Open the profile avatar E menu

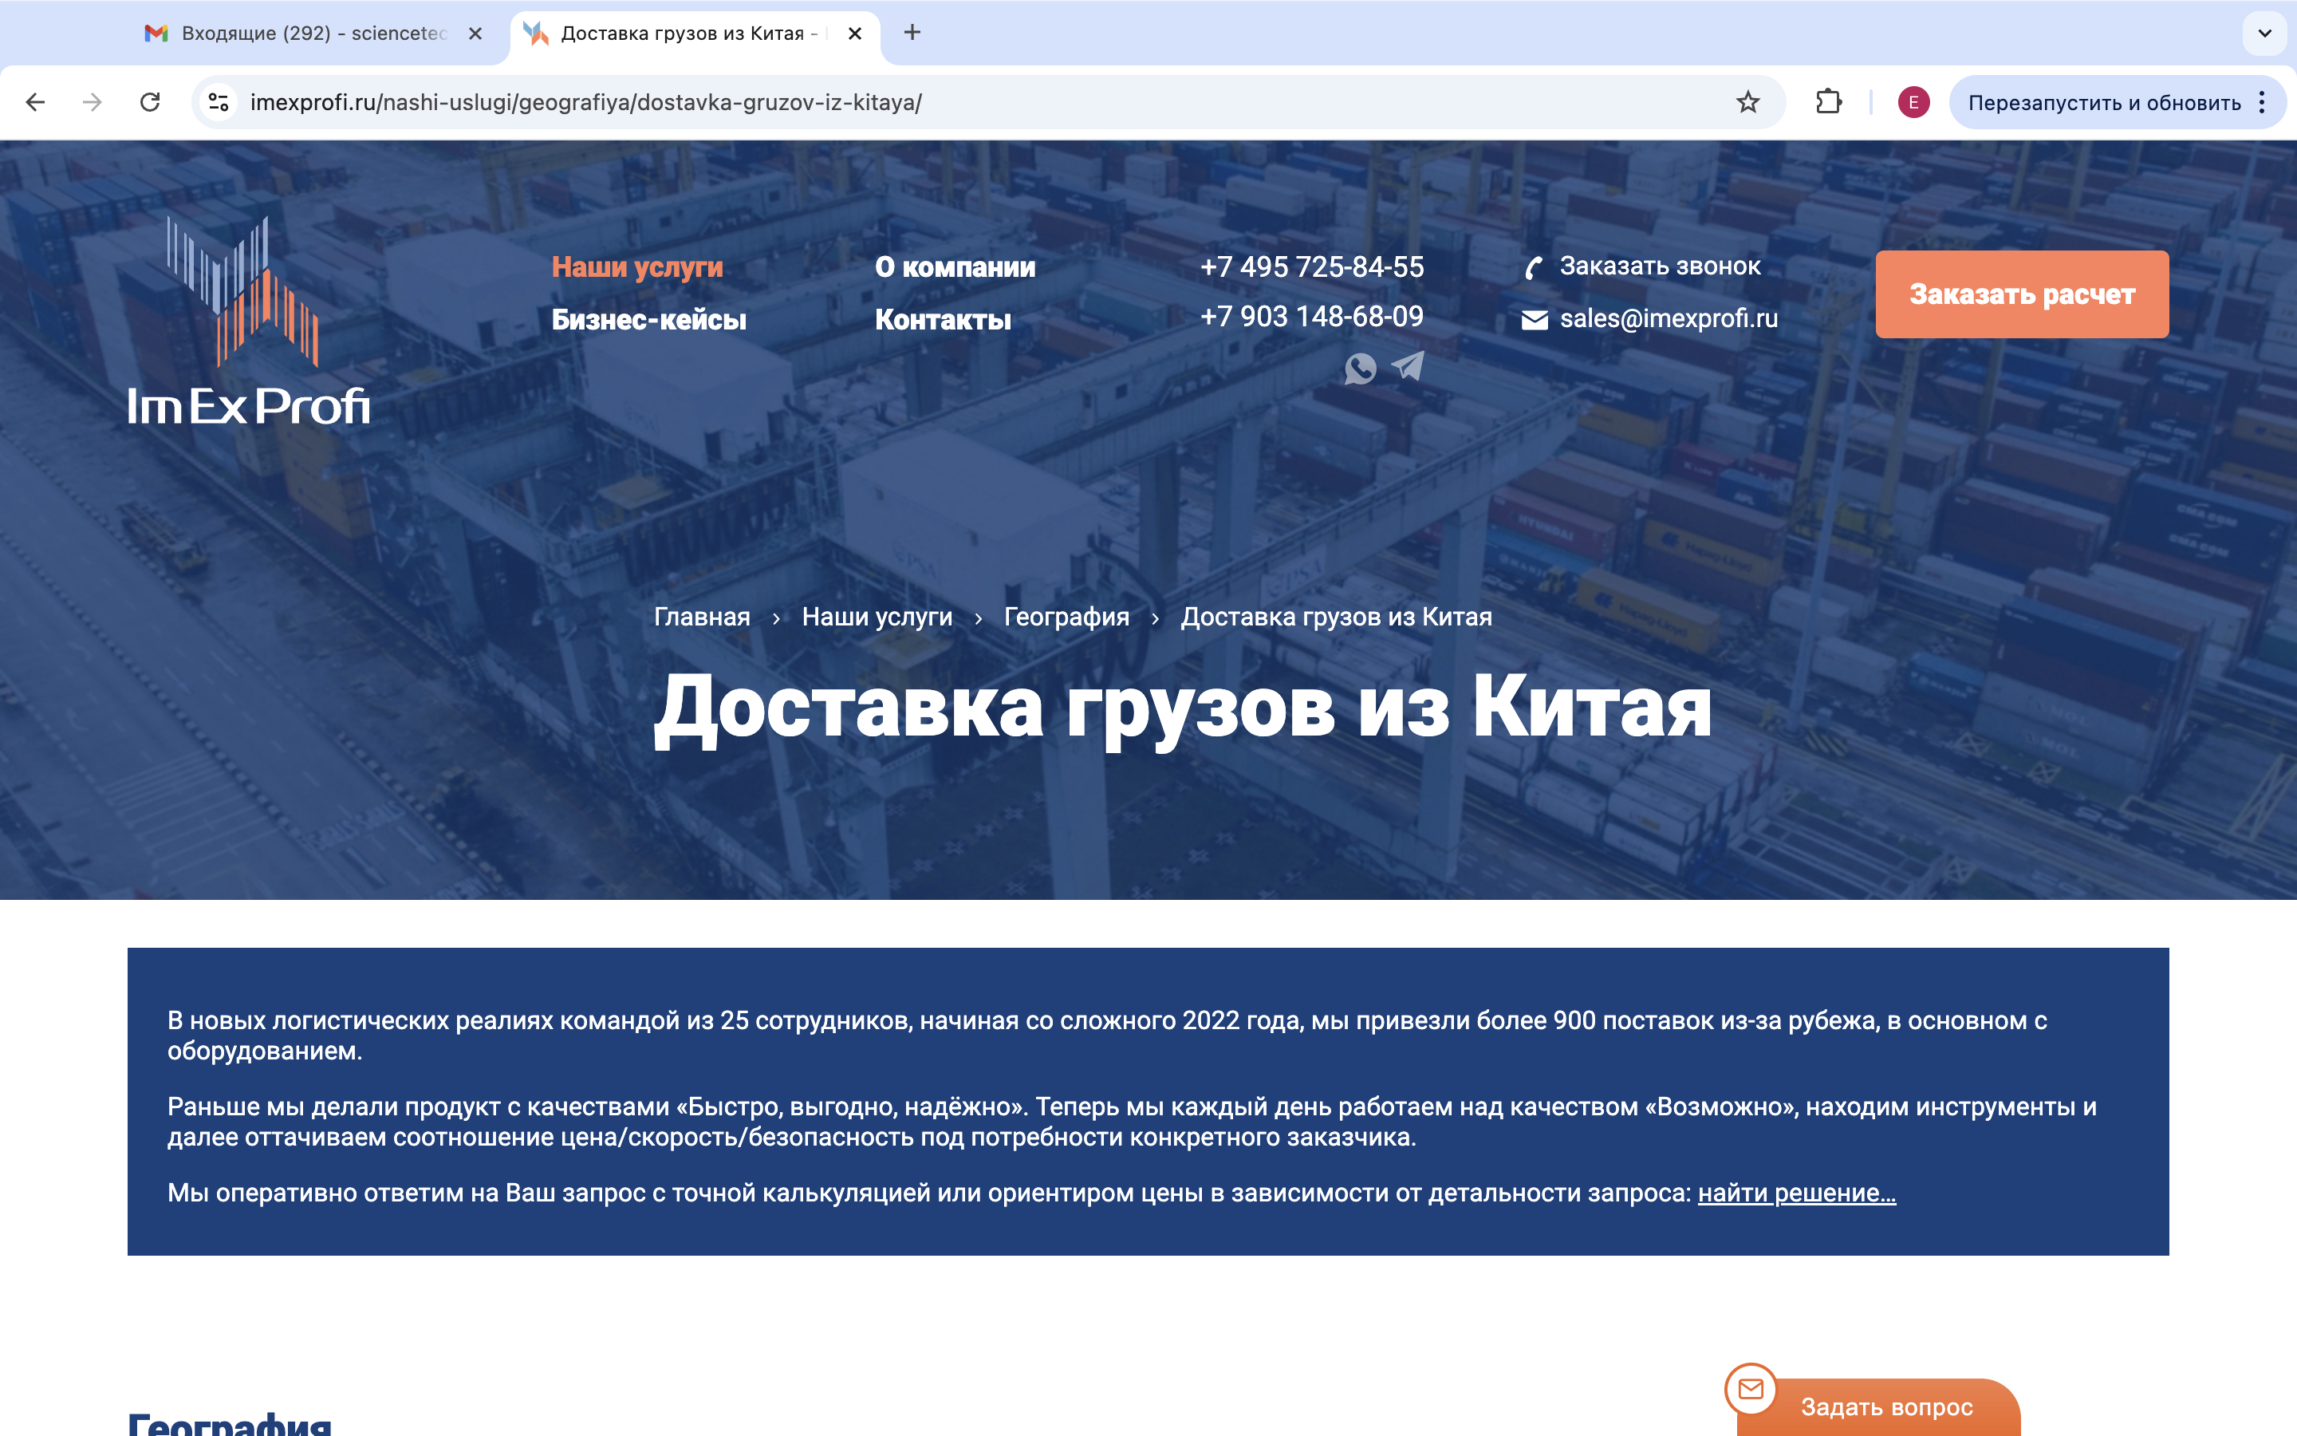(x=1913, y=101)
